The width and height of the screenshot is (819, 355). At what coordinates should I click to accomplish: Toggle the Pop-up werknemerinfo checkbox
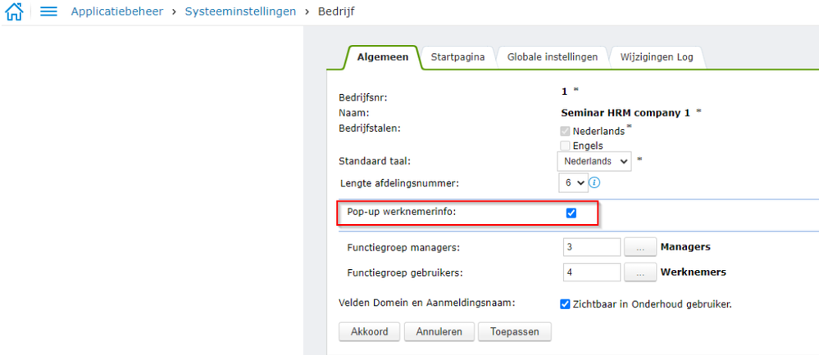pos(571,213)
